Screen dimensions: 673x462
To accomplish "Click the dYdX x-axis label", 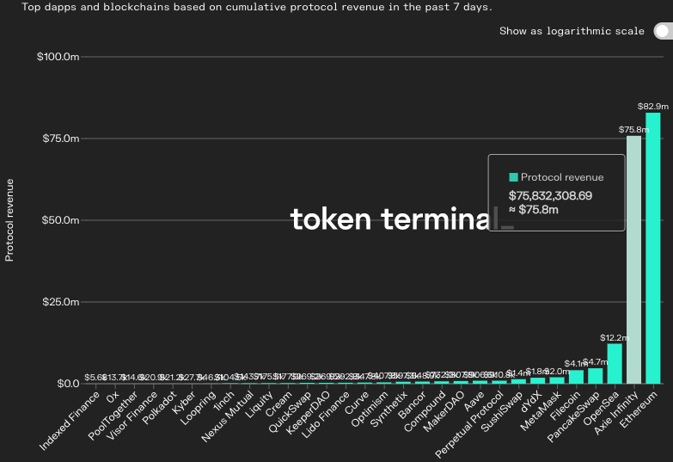I will (x=531, y=402).
